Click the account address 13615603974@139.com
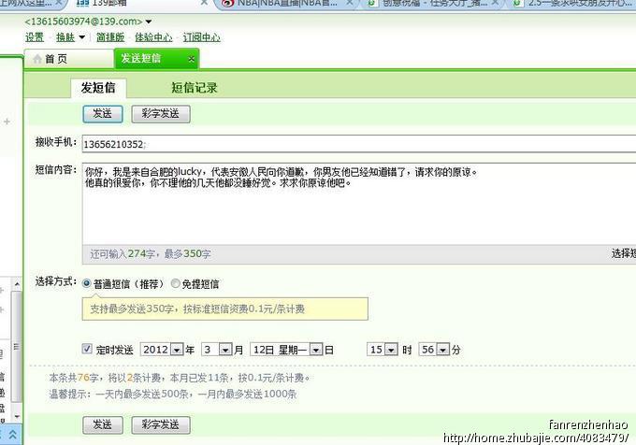This screenshot has width=636, height=445. pos(83,22)
